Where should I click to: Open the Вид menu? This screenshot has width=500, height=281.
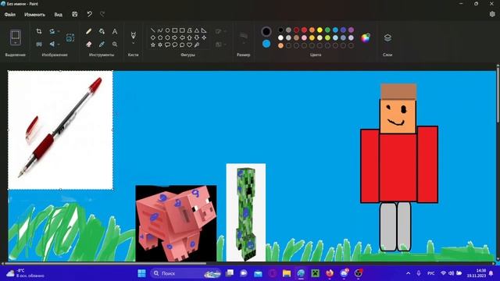pyautogui.click(x=58, y=14)
